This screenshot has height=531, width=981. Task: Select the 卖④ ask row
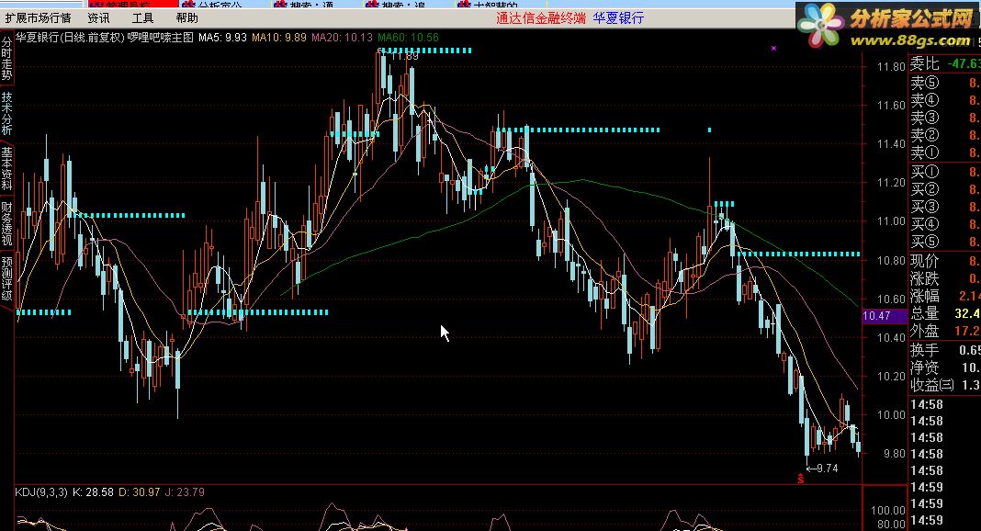[x=944, y=100]
